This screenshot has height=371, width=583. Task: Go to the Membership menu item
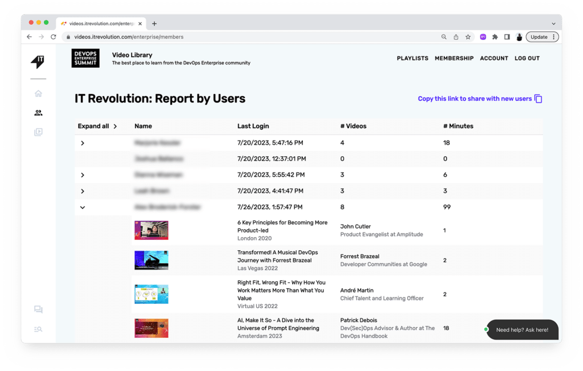(x=454, y=58)
